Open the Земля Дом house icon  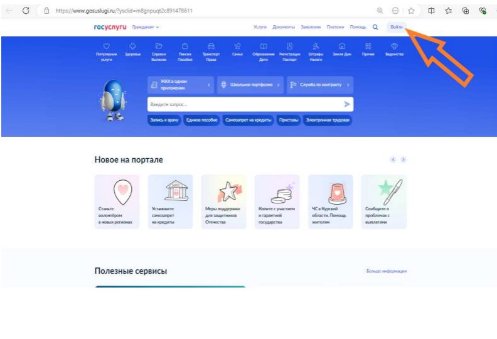(342, 46)
